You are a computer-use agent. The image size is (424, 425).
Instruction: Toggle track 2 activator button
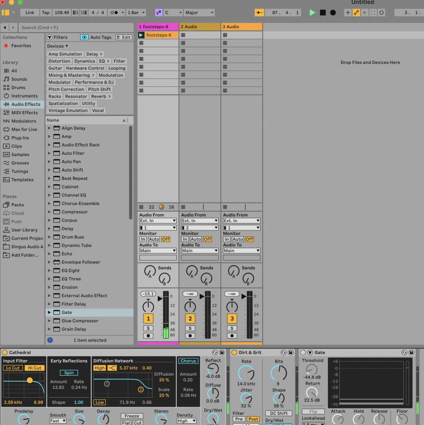click(190, 319)
